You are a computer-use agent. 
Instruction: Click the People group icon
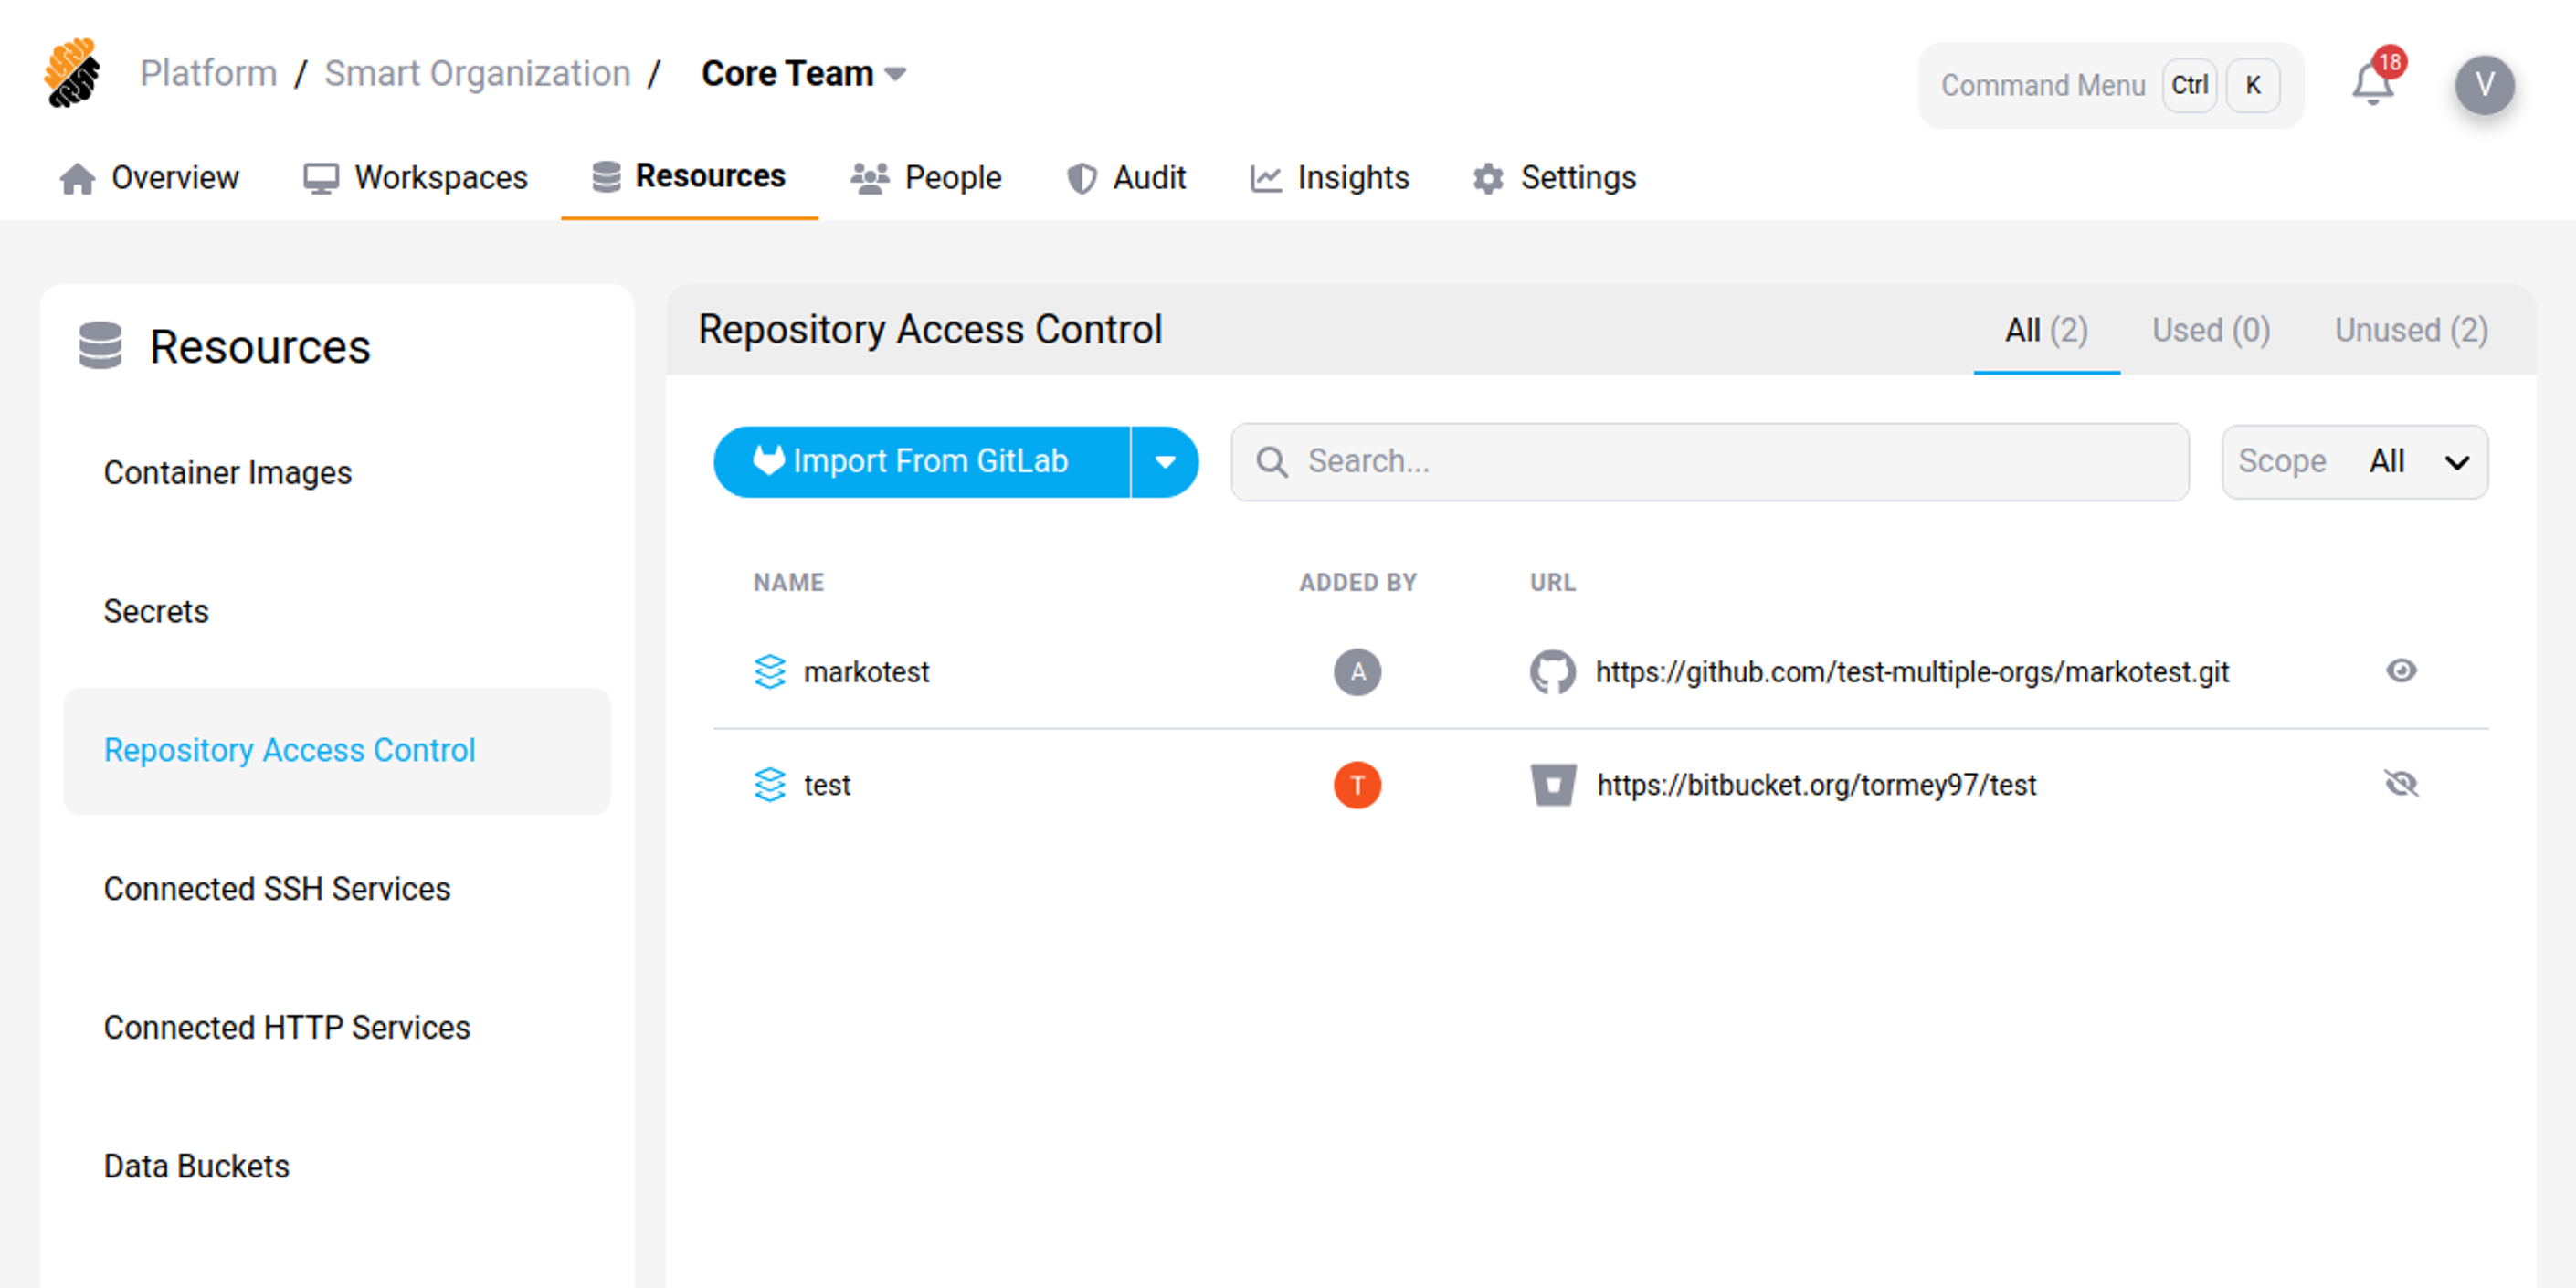(870, 178)
